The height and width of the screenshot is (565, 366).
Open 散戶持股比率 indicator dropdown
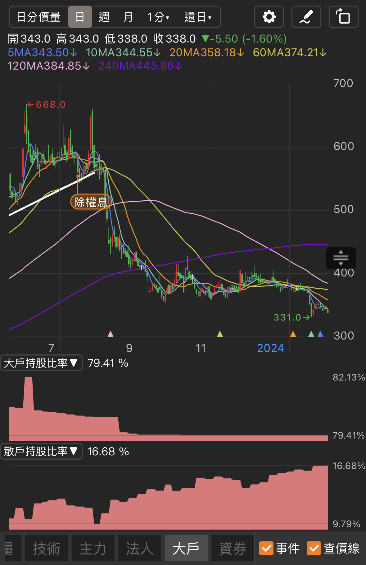(x=41, y=451)
